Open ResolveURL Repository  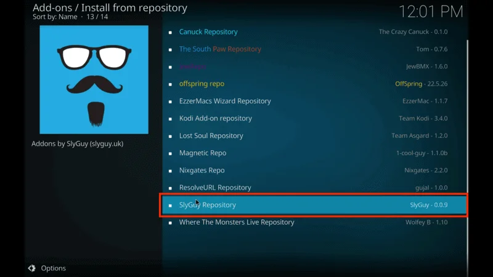pyautogui.click(x=215, y=188)
